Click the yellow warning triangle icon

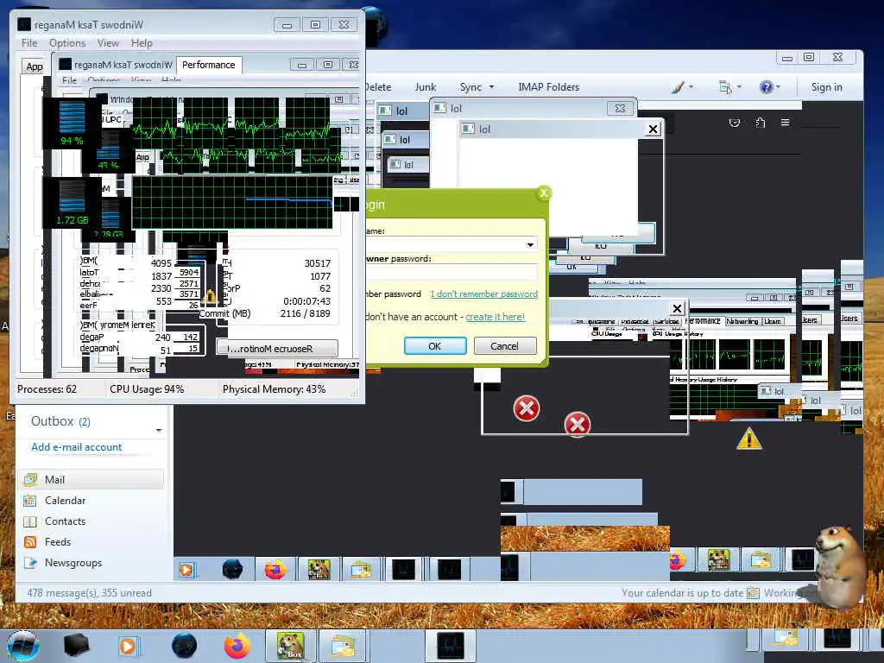point(749,439)
